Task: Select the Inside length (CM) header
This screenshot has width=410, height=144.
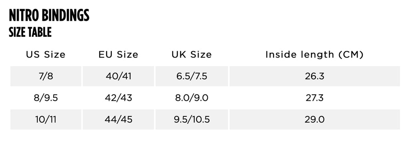Action: [315, 55]
